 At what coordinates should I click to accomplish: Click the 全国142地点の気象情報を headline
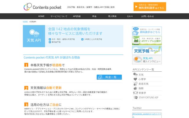click(x=69, y=29)
